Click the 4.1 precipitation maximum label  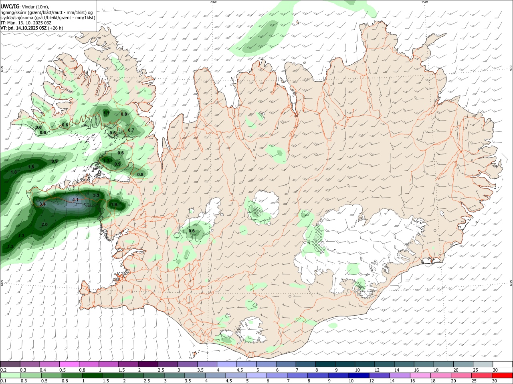tap(75, 199)
